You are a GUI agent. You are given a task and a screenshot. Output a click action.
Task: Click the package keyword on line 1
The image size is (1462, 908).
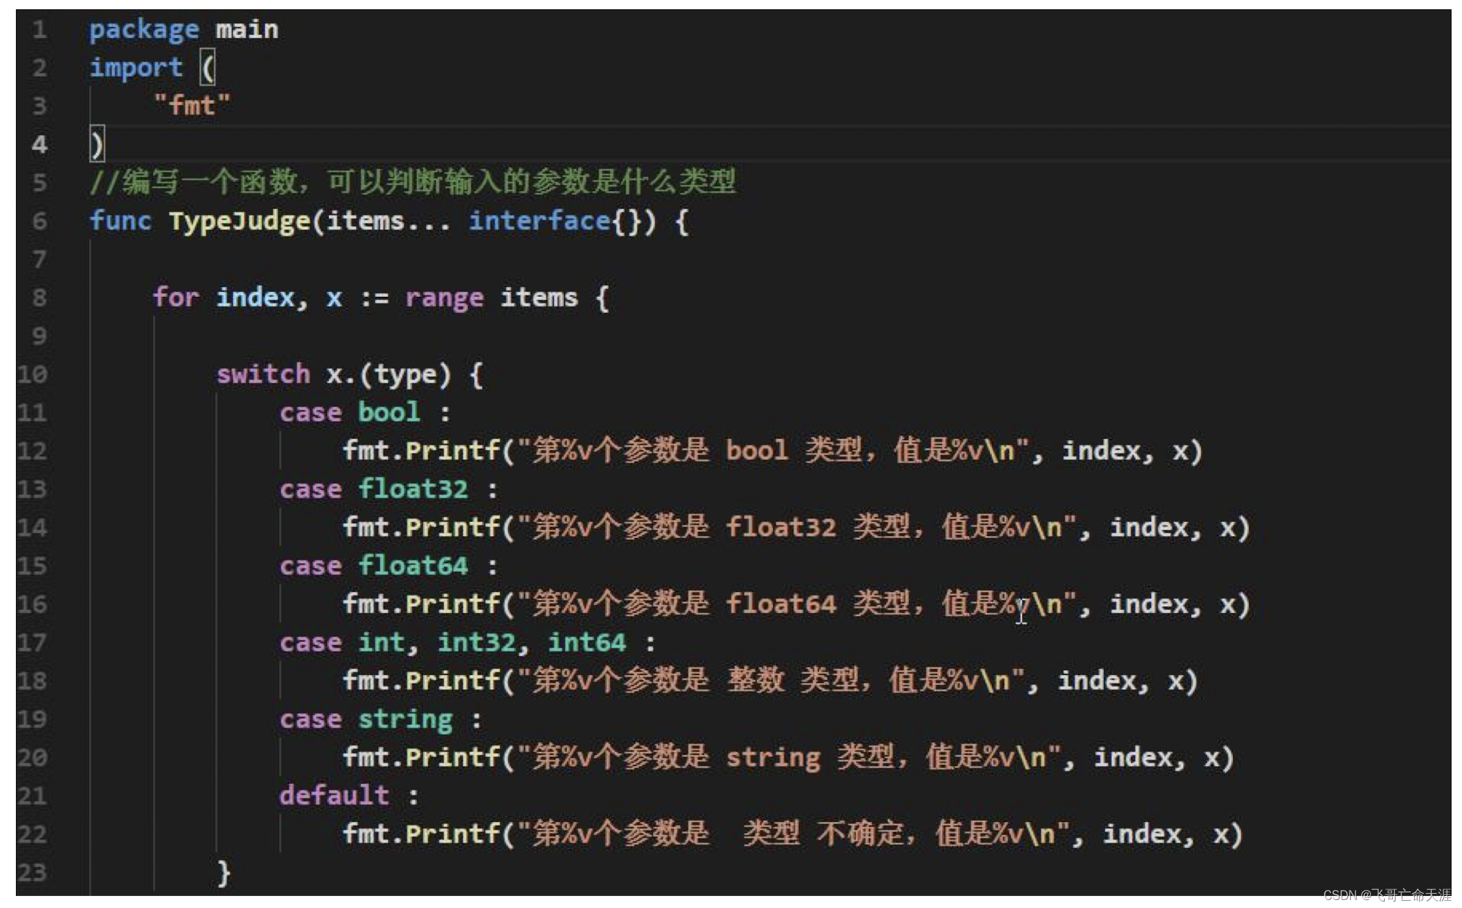click(144, 30)
